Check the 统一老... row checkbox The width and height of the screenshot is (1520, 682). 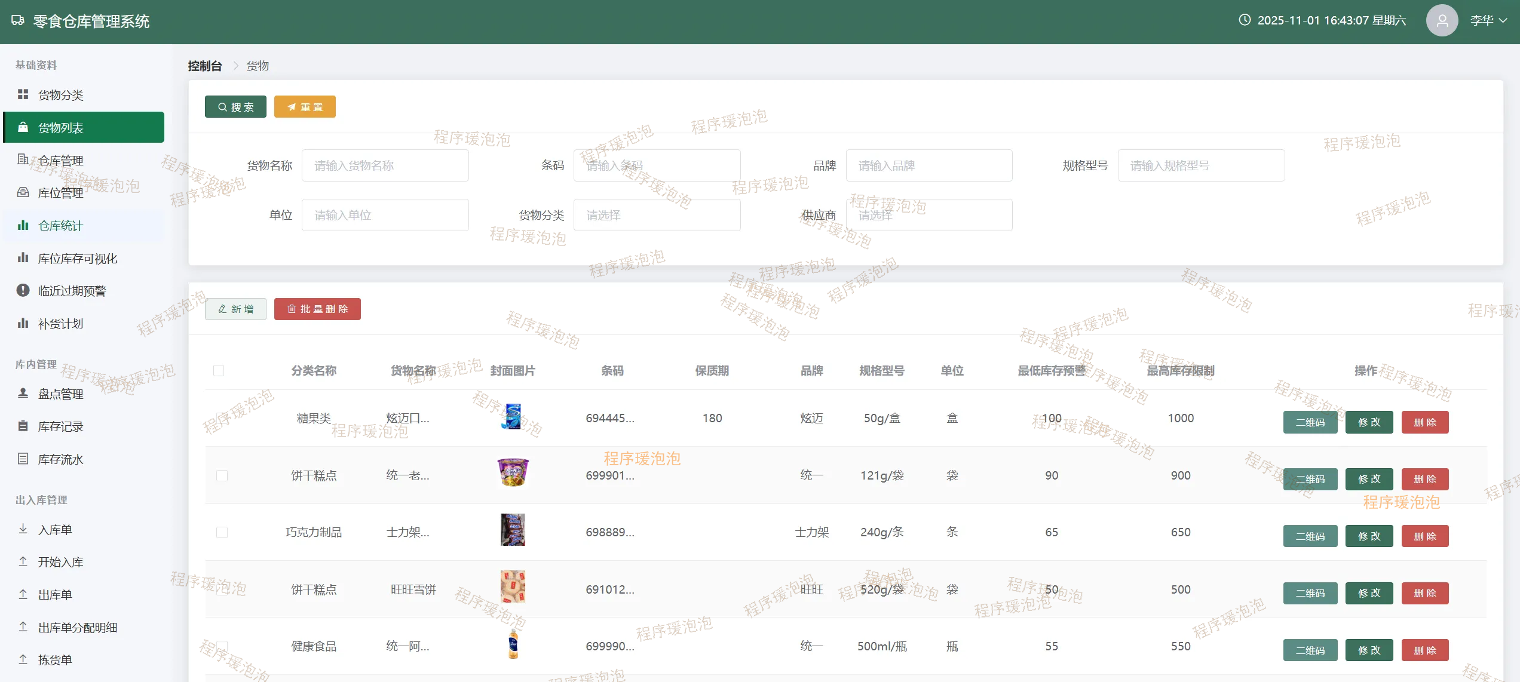[222, 475]
